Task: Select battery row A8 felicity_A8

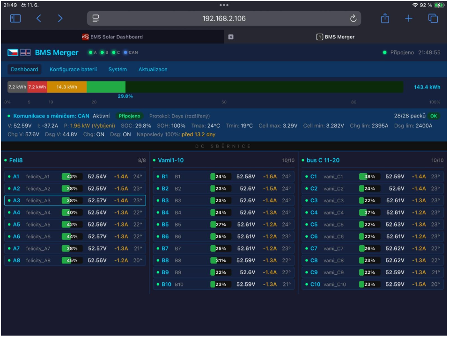Action: tap(75, 260)
